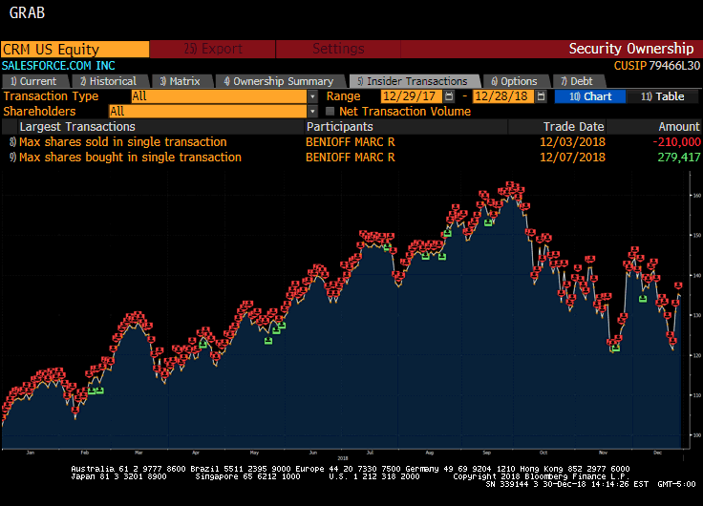Image resolution: width=703 pixels, height=506 pixels.
Task: Select the Transaction Type field showing All
Action: [219, 96]
